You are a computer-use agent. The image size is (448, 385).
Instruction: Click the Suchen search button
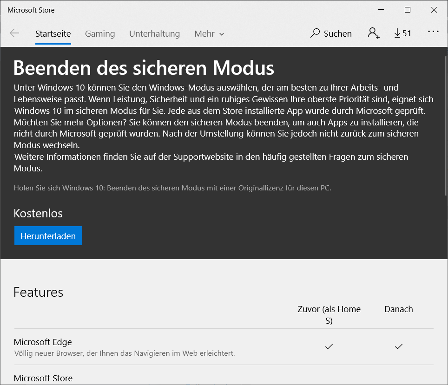pos(331,34)
